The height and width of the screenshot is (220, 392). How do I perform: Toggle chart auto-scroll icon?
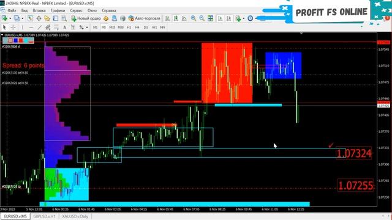[x=220, y=18]
